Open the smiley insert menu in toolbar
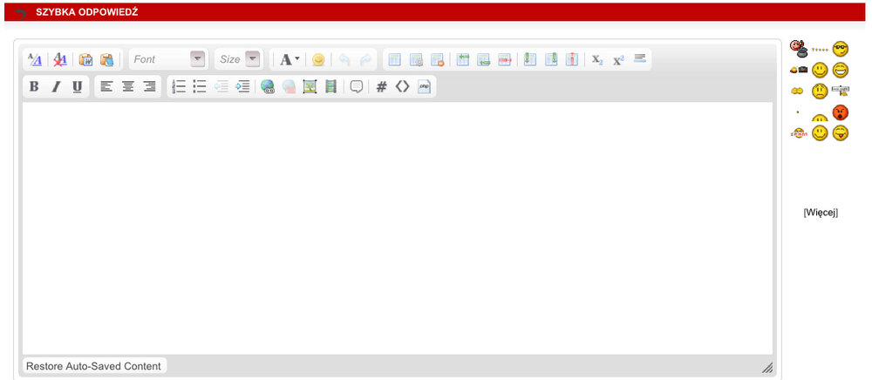 pyautogui.click(x=318, y=59)
